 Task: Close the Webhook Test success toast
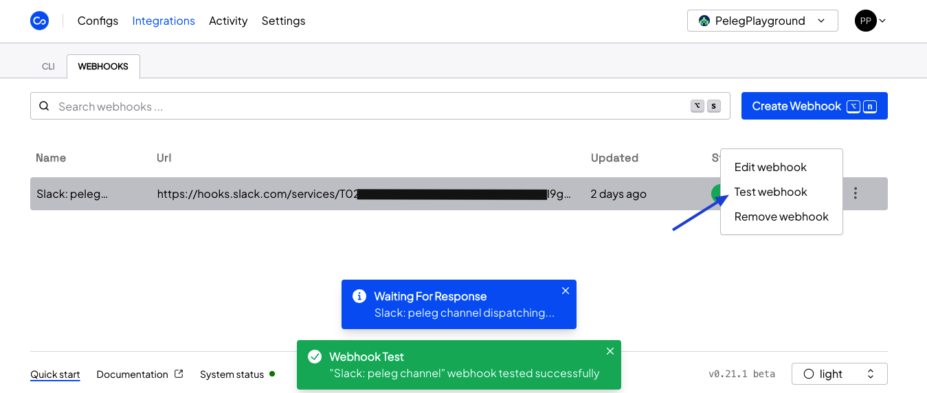pos(610,351)
